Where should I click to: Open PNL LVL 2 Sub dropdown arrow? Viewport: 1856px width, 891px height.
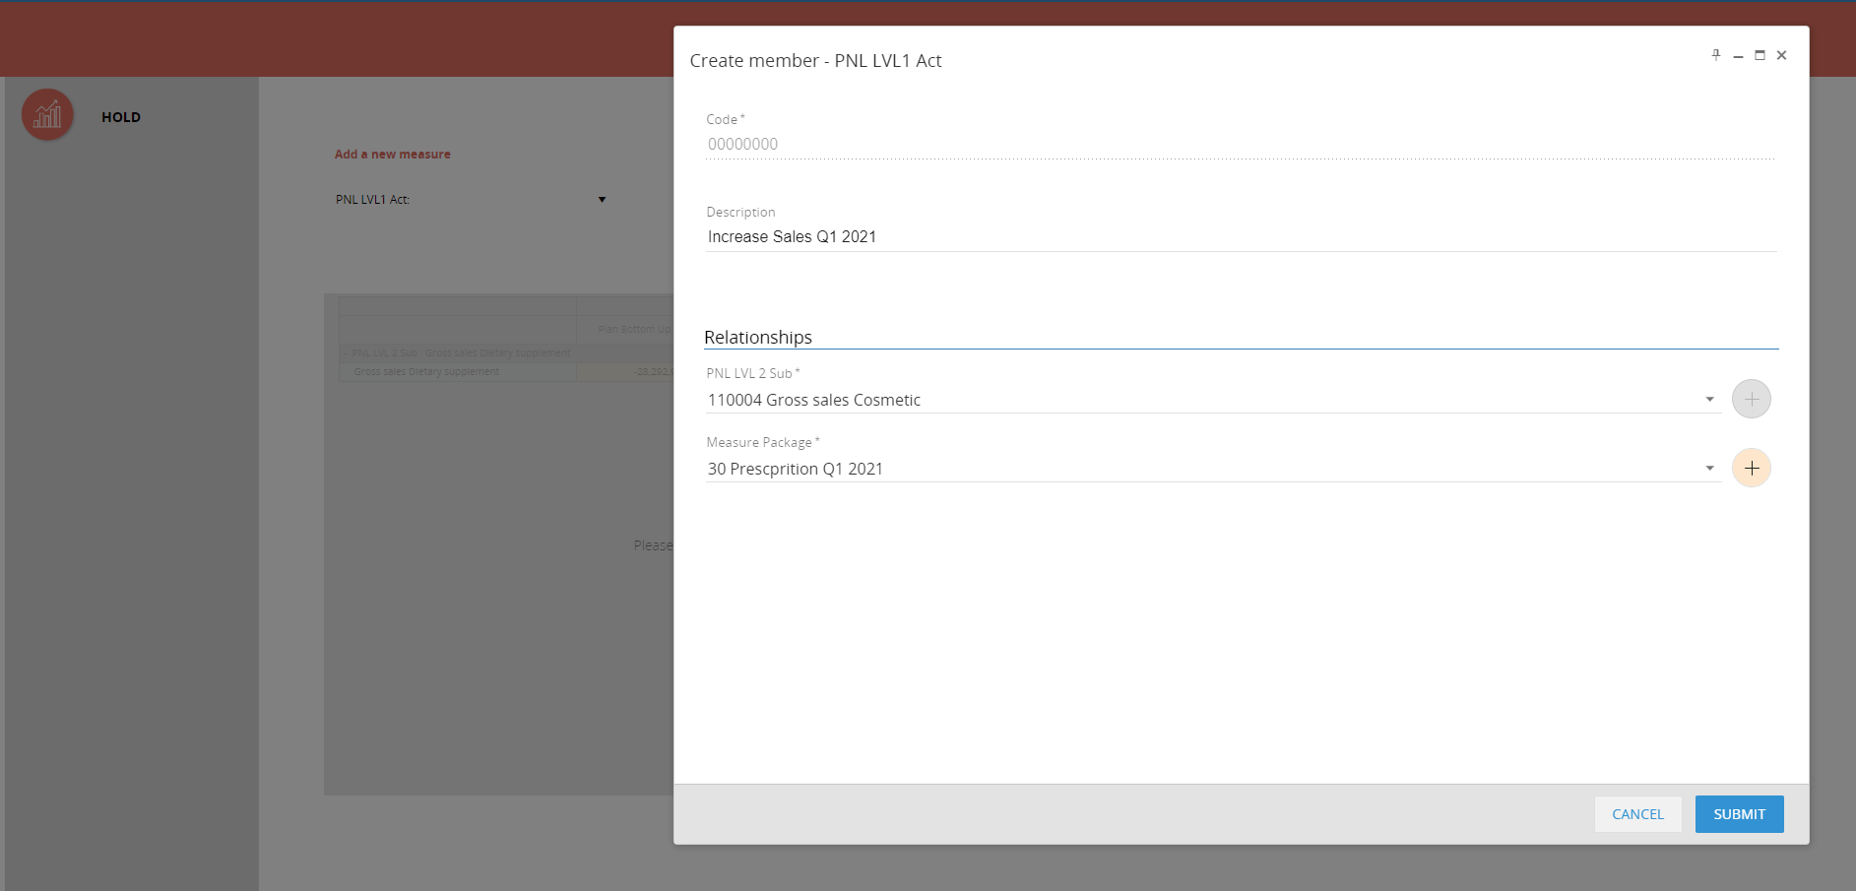[1709, 400]
